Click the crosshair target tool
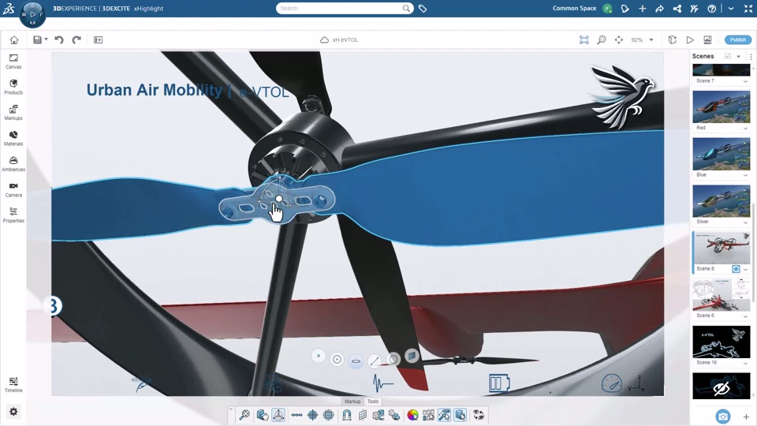 point(312,415)
